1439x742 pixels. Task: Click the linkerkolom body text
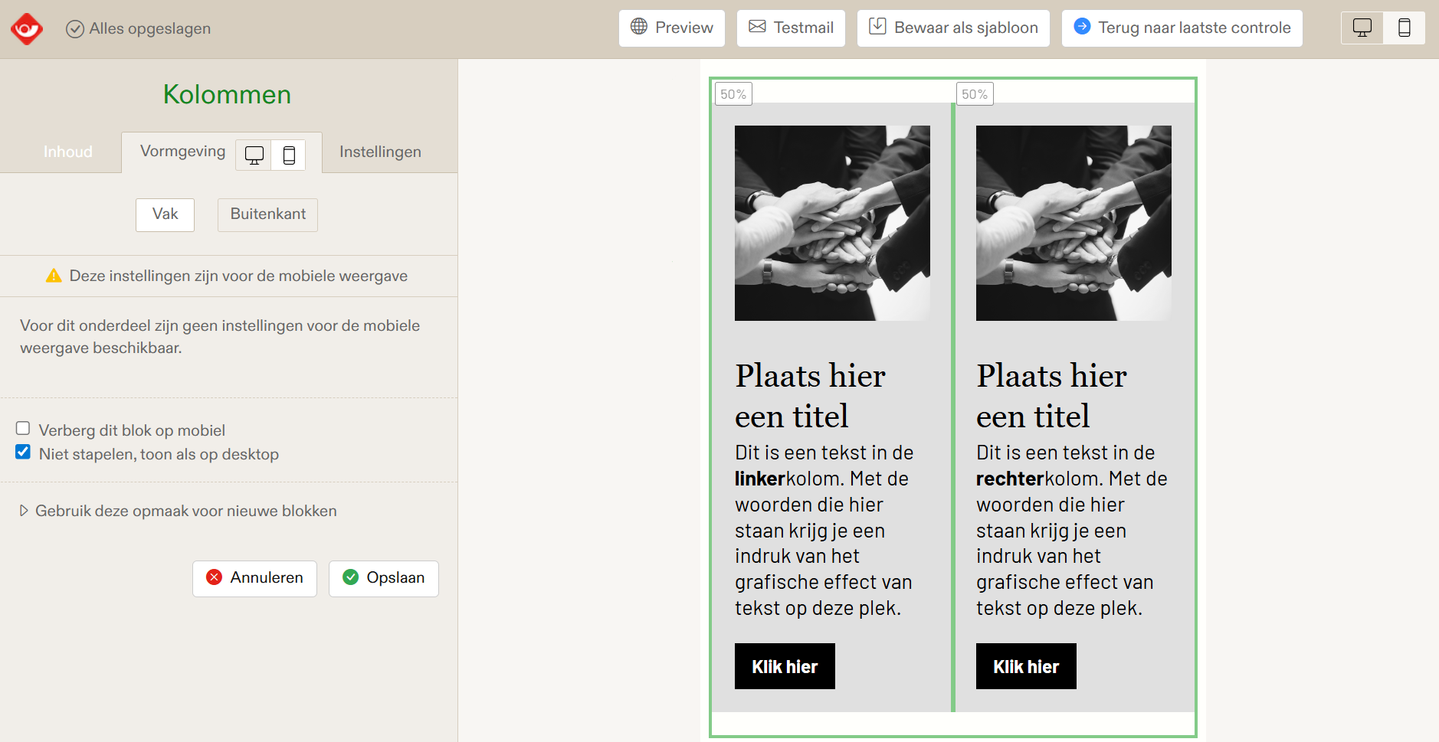point(824,531)
